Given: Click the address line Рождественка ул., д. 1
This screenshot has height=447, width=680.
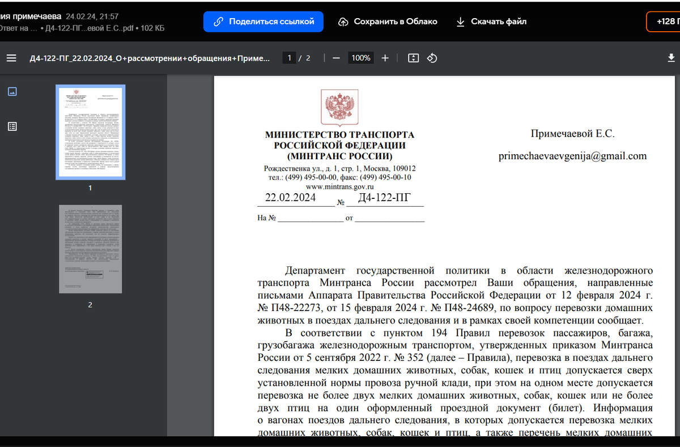Looking at the screenshot, I should pyautogui.click(x=340, y=169).
